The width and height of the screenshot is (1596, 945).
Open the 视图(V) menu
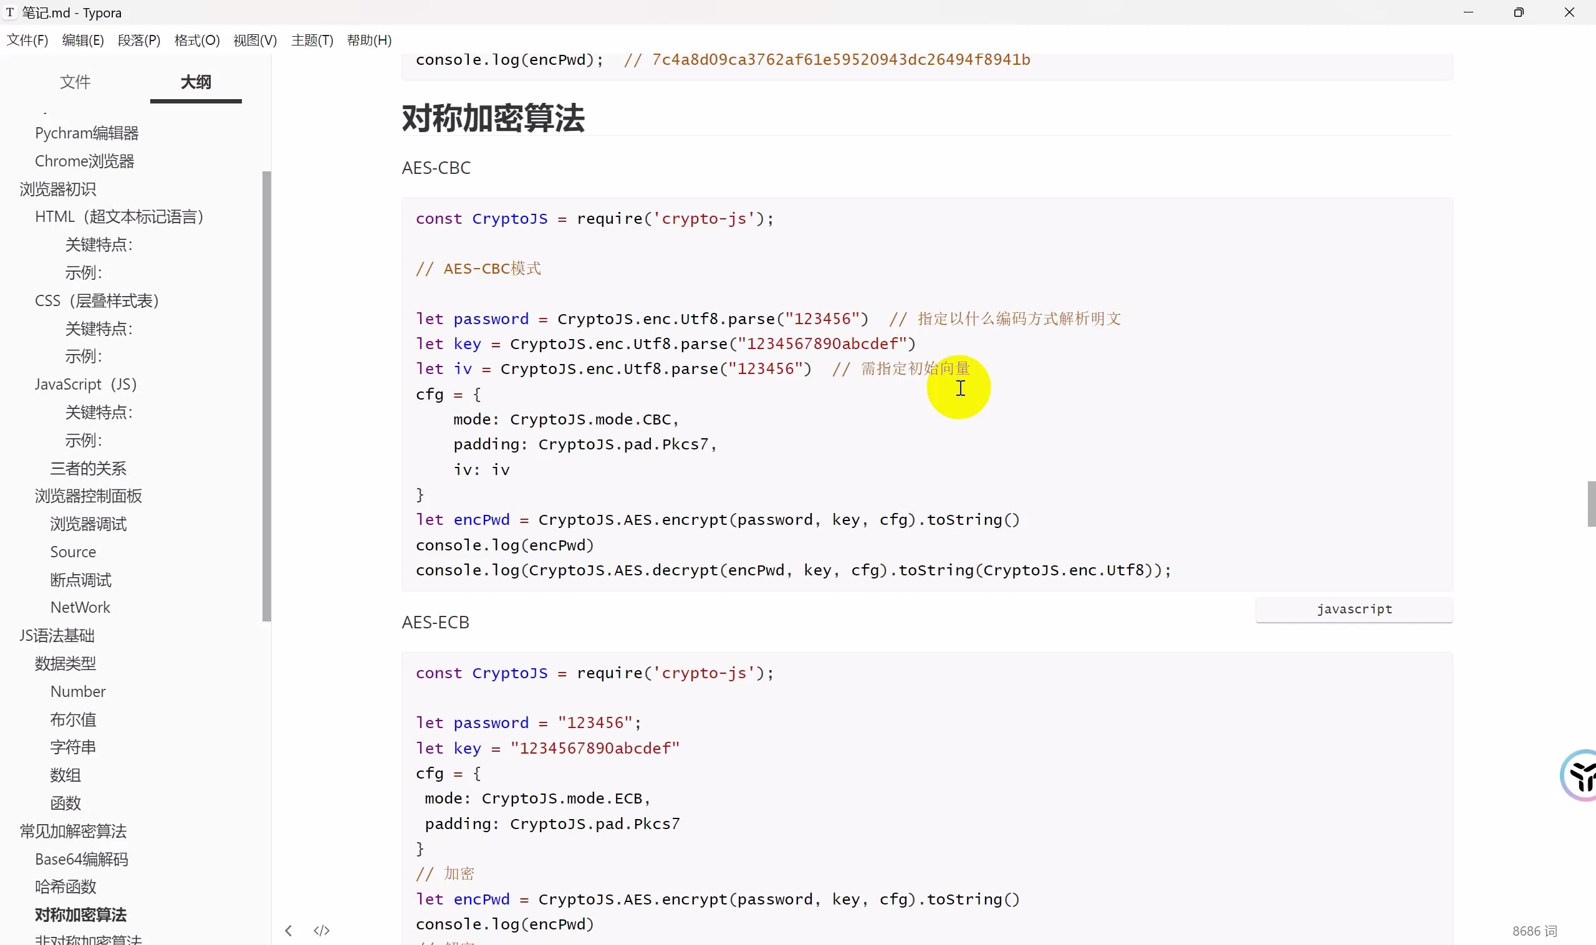(254, 40)
